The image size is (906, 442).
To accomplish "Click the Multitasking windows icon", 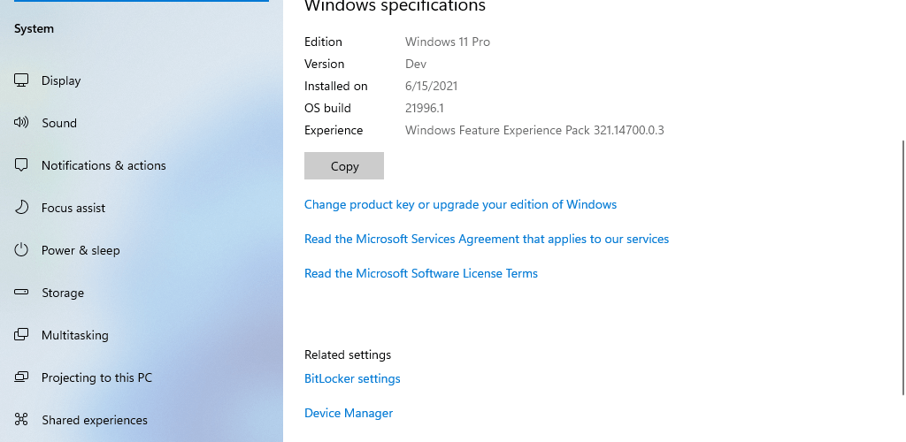I will (21, 335).
